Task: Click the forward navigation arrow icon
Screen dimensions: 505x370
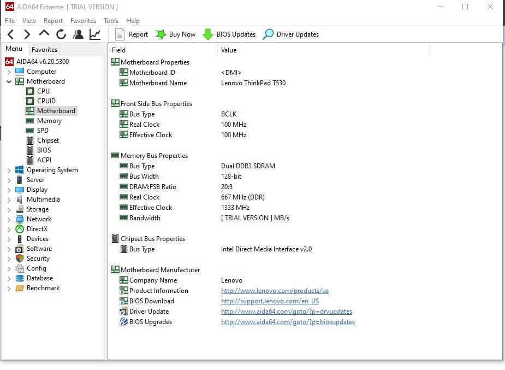Action: (27, 34)
